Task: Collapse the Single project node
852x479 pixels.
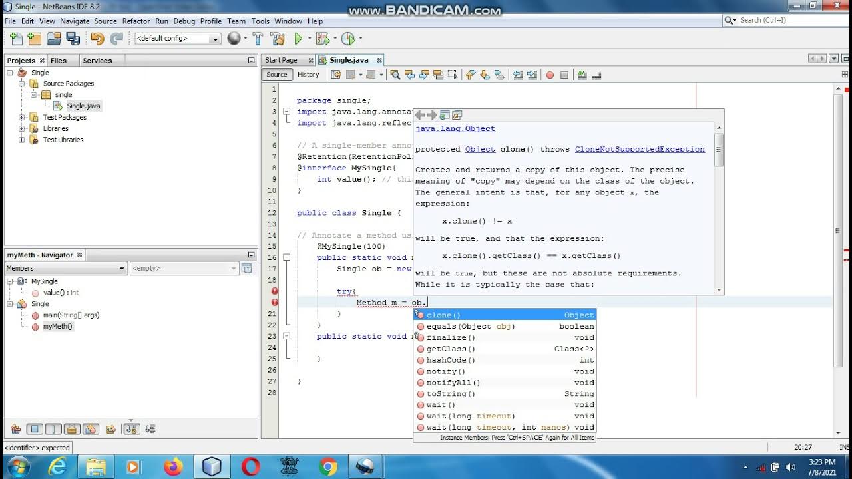Action: pyautogui.click(x=10, y=73)
